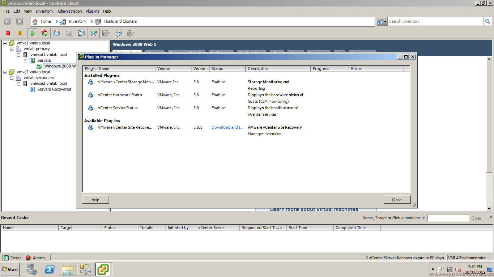Click Download and Install link for Site Recovery
Image resolution: width=494 pixels, height=277 pixels.
[x=227, y=128]
